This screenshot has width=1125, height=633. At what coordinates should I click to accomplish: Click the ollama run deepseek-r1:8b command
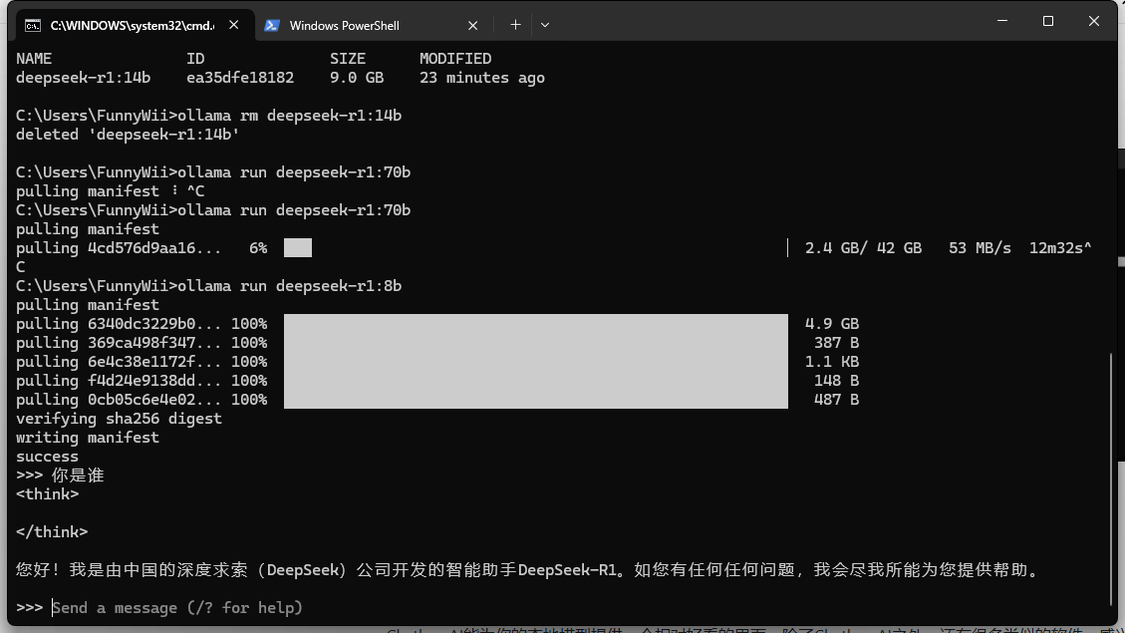290,286
